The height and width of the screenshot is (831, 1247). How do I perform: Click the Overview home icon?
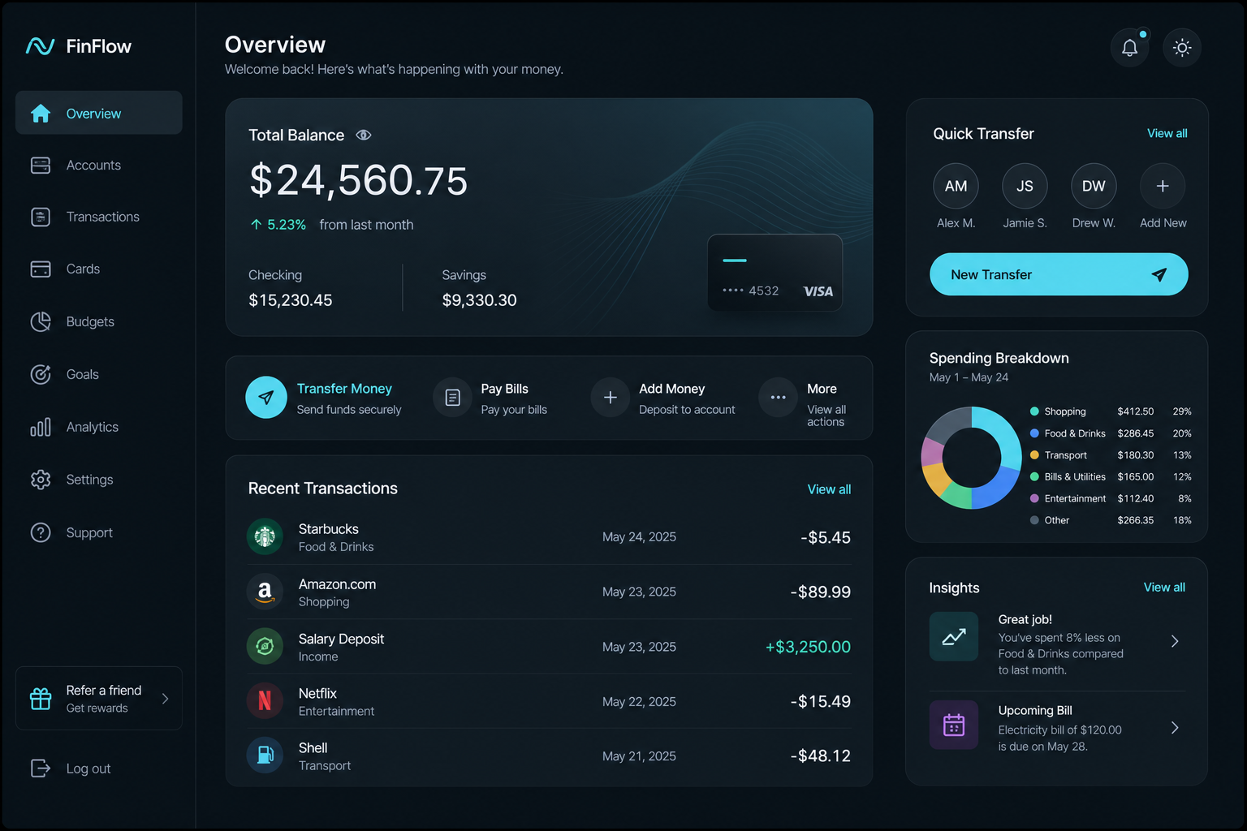click(x=41, y=114)
